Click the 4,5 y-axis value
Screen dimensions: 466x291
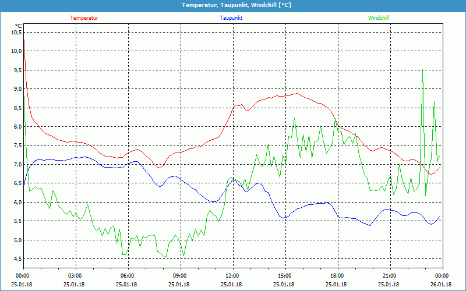tap(17, 258)
